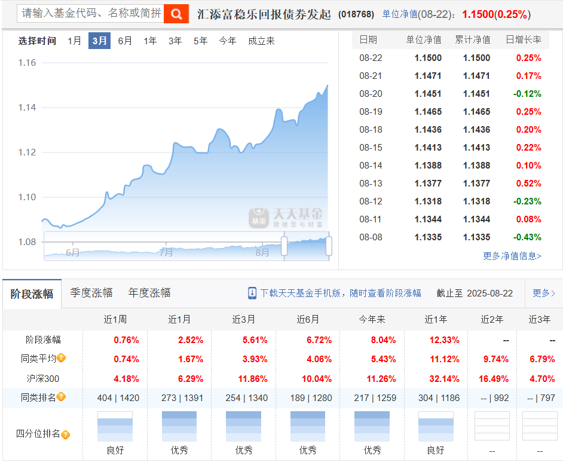
Task: Click the 08-20 date row
Action: tap(450, 94)
